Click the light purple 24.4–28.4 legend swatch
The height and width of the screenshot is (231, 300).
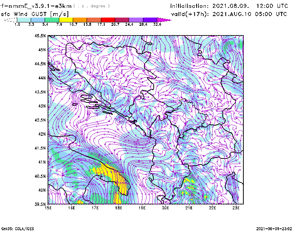click(x=136, y=20)
